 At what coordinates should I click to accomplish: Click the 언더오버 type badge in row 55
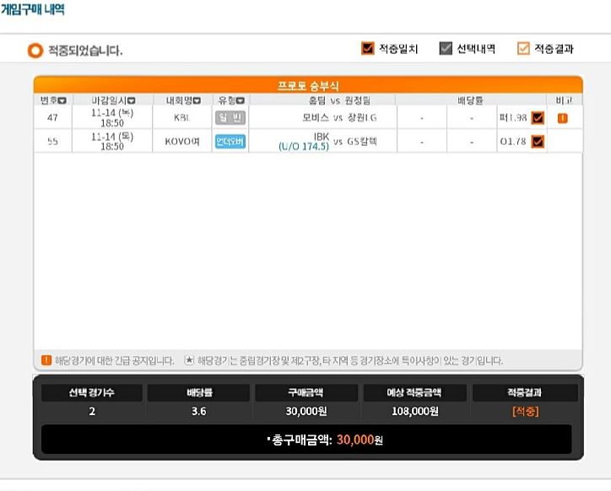(x=230, y=142)
